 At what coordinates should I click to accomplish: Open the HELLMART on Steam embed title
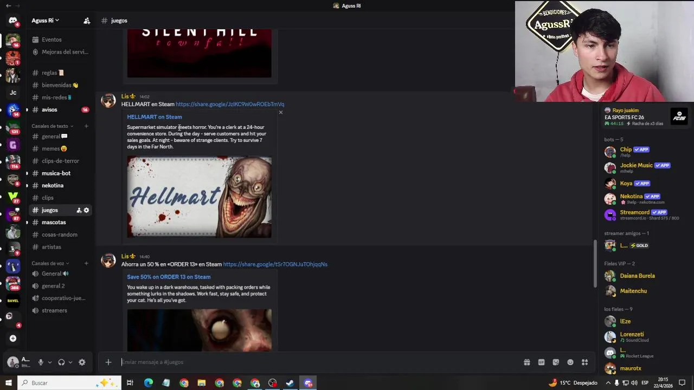click(155, 117)
